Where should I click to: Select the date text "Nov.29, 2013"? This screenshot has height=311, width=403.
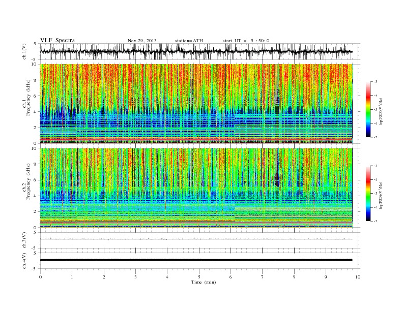point(142,41)
